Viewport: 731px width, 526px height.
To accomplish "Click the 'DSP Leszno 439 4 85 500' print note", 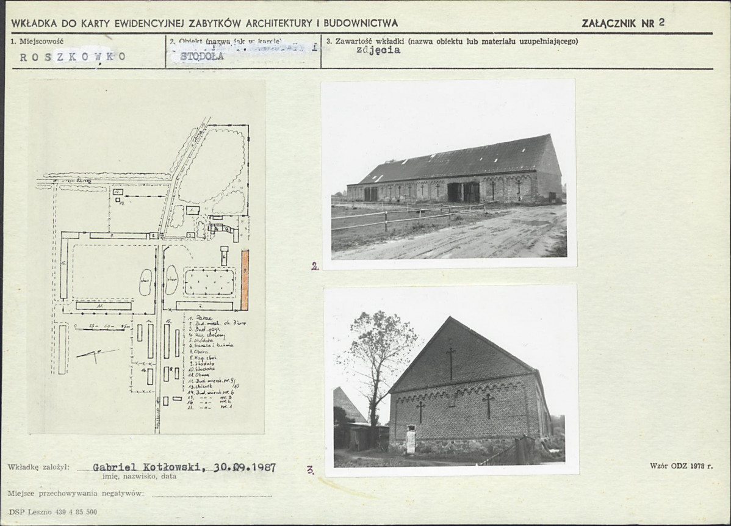I will (x=52, y=512).
